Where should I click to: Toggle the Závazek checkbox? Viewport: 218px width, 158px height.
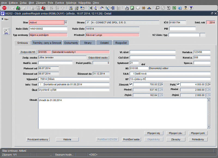[x=131, y=84]
